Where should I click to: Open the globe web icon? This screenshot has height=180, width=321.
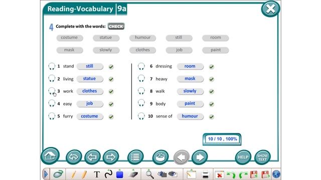tap(276, 174)
